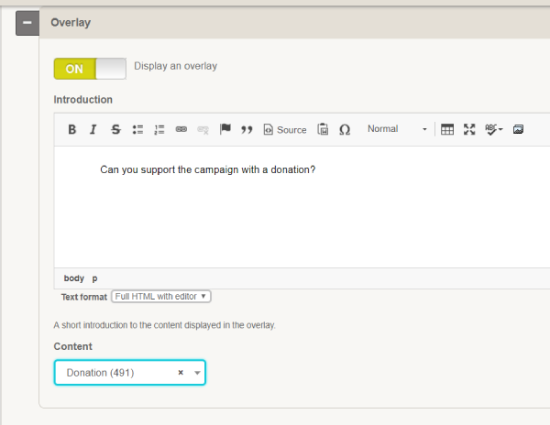This screenshot has height=425, width=550.
Task: Insert a bulleted list
Action: tap(137, 130)
